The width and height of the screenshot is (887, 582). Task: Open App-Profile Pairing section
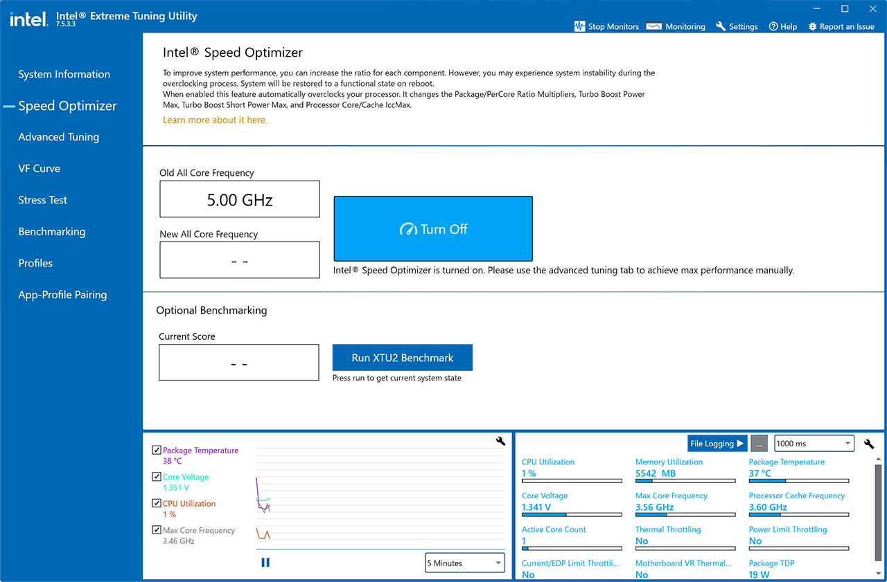[62, 295]
